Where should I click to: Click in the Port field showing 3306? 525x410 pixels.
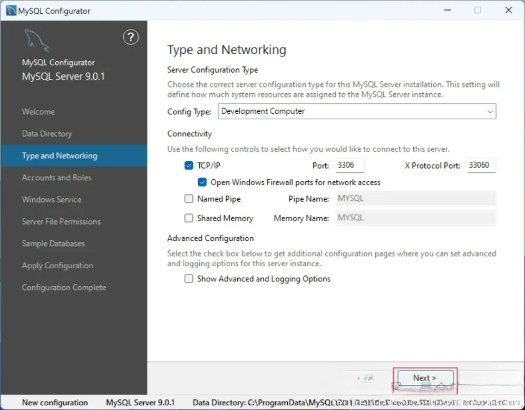(350, 165)
